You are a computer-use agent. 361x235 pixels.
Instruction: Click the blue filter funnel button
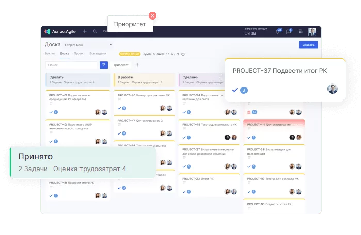pyautogui.click(x=103, y=65)
